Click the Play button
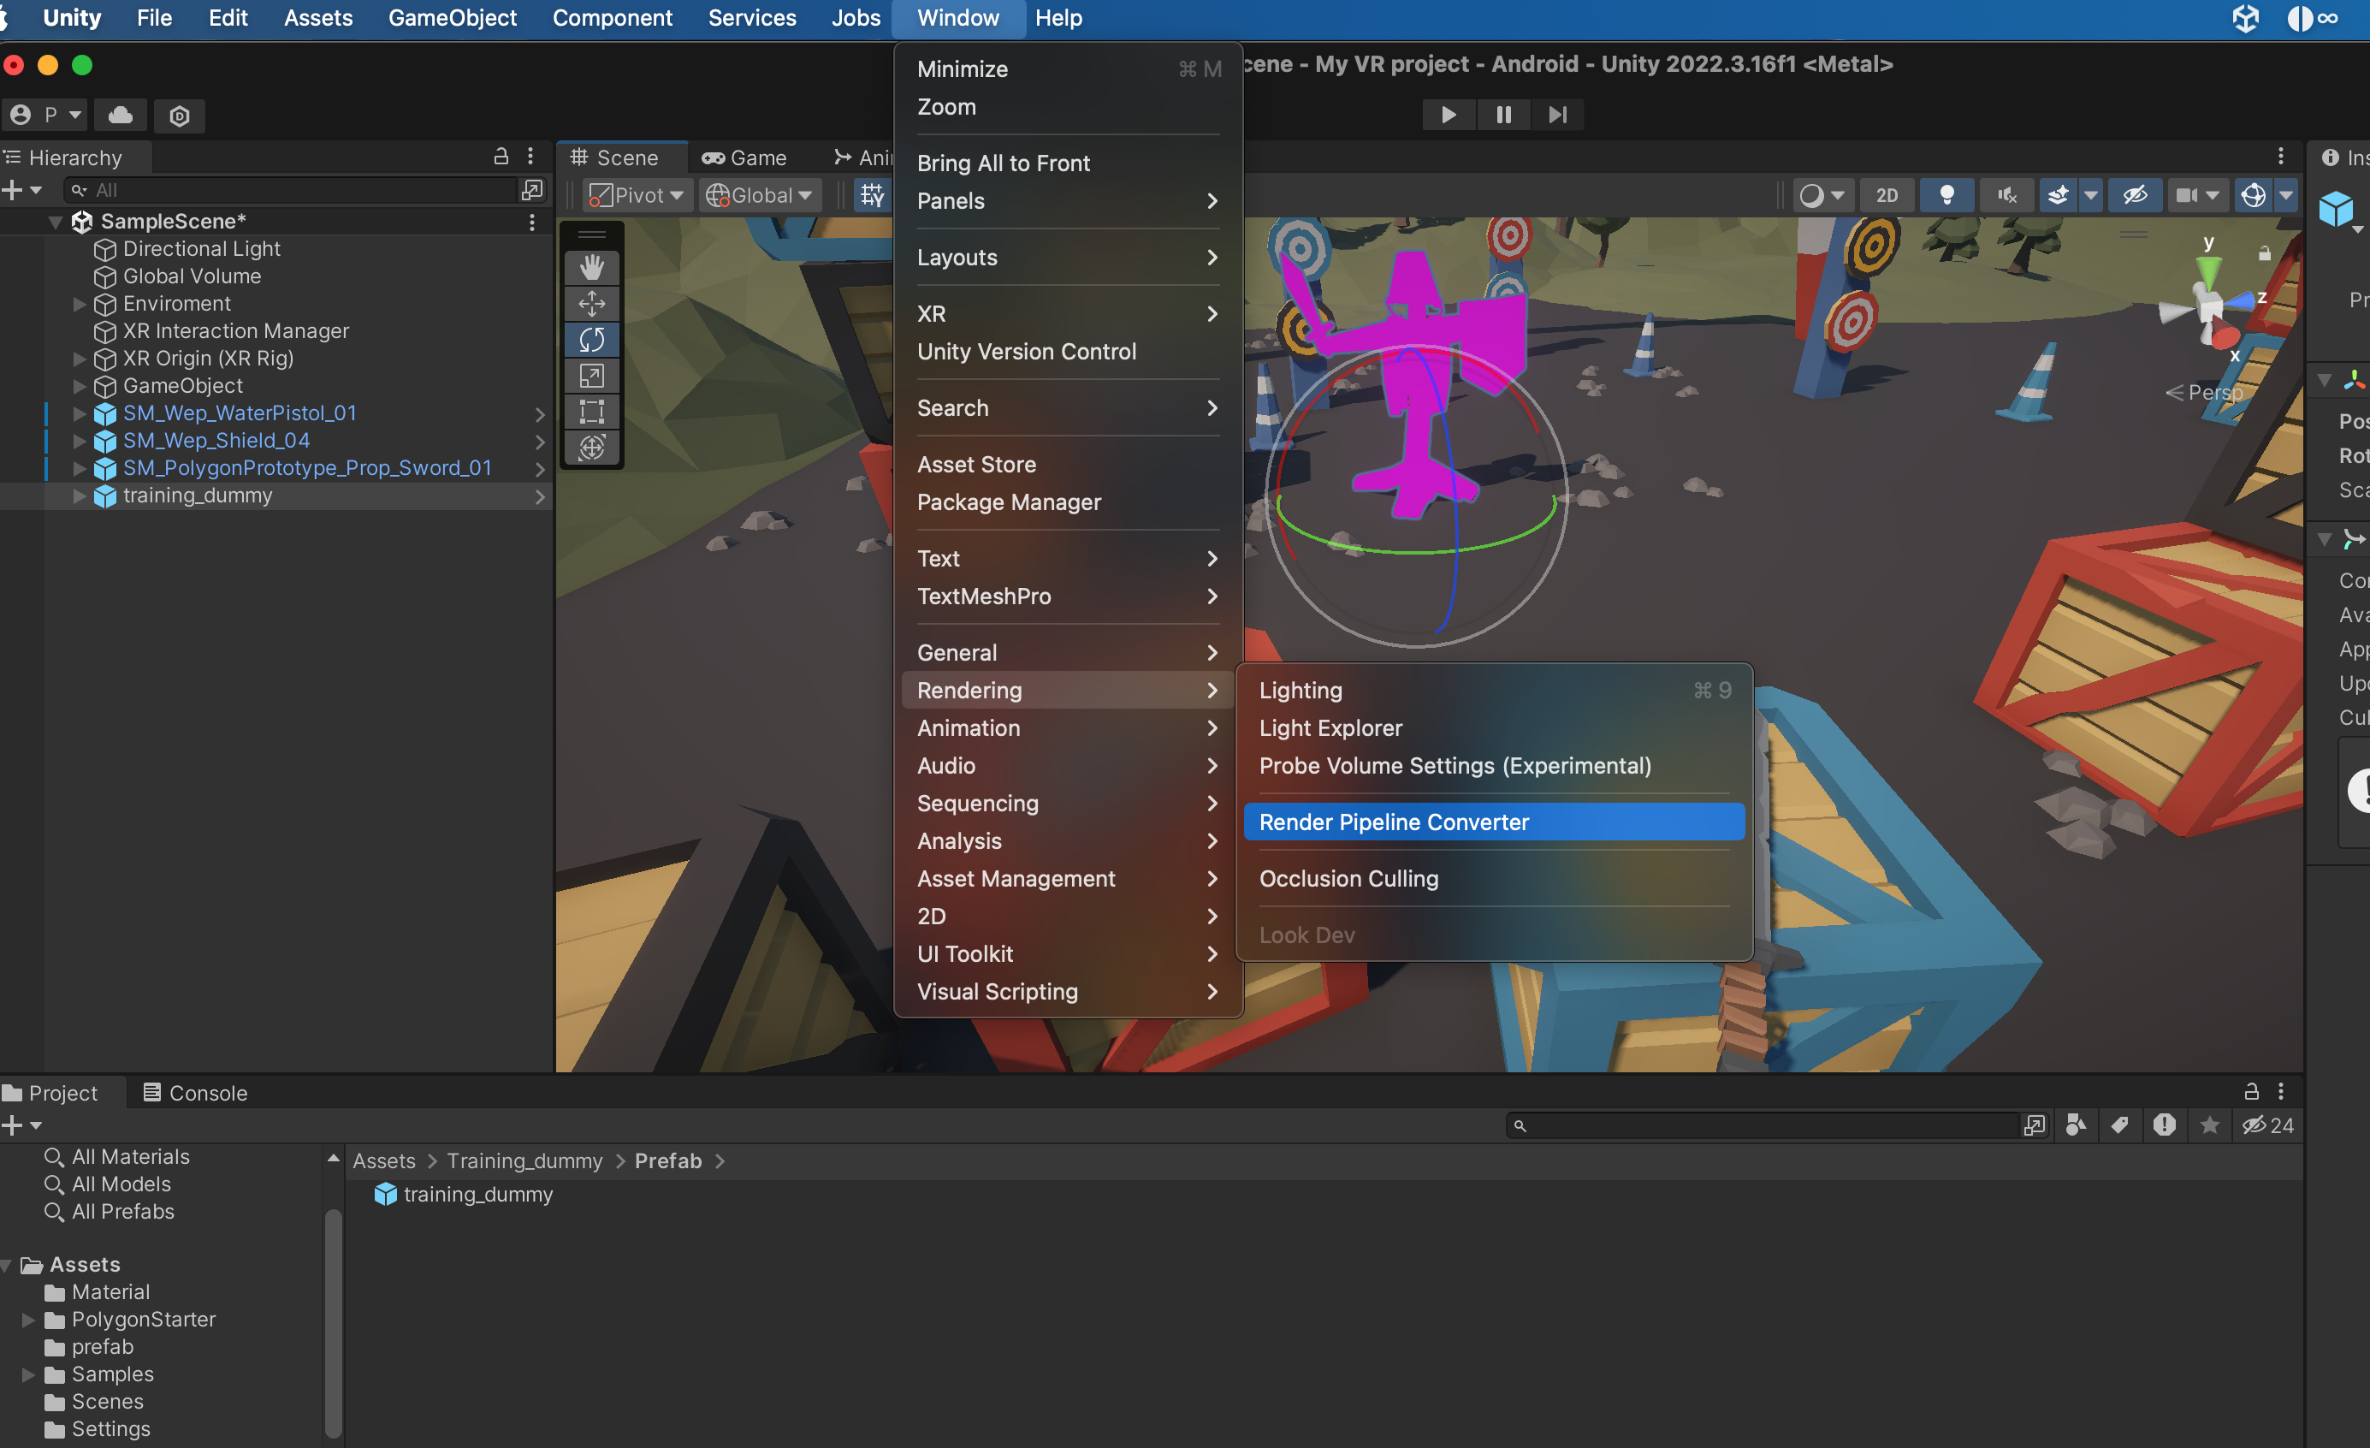The width and height of the screenshot is (2370, 1448). [1448, 116]
